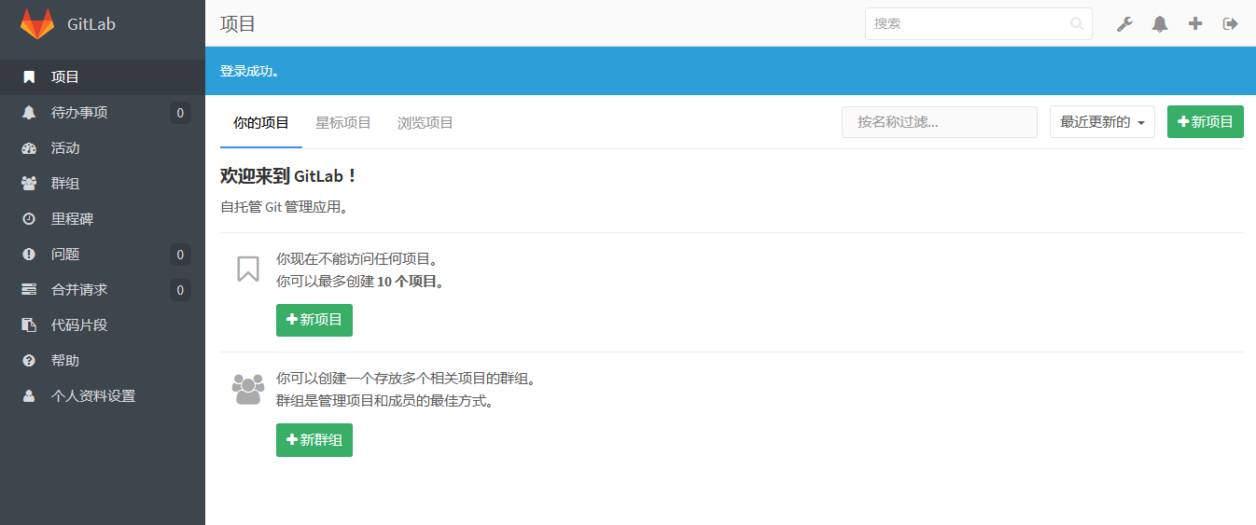Select the 你的项目 tab
This screenshot has height=525, width=1256.
261,123
